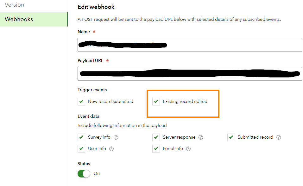Screen dimensions: 303x186
Task: Toggle Survey info checkbox
Action: (x=81, y=137)
